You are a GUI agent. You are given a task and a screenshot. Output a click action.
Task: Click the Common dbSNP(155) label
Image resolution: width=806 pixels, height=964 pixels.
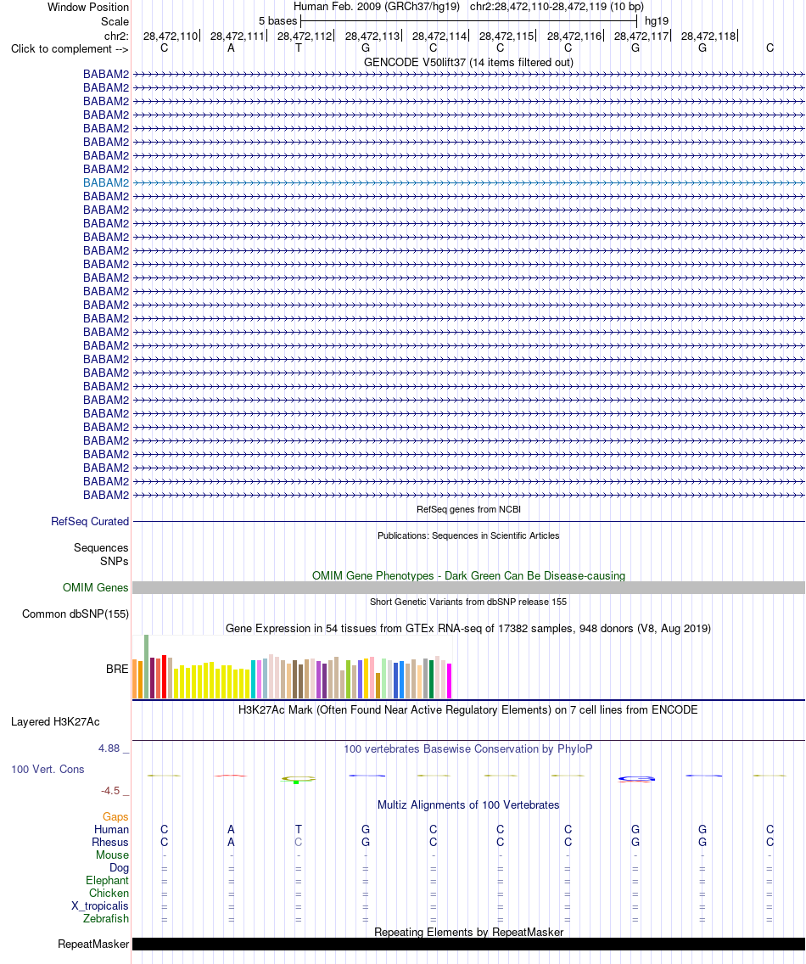75,614
